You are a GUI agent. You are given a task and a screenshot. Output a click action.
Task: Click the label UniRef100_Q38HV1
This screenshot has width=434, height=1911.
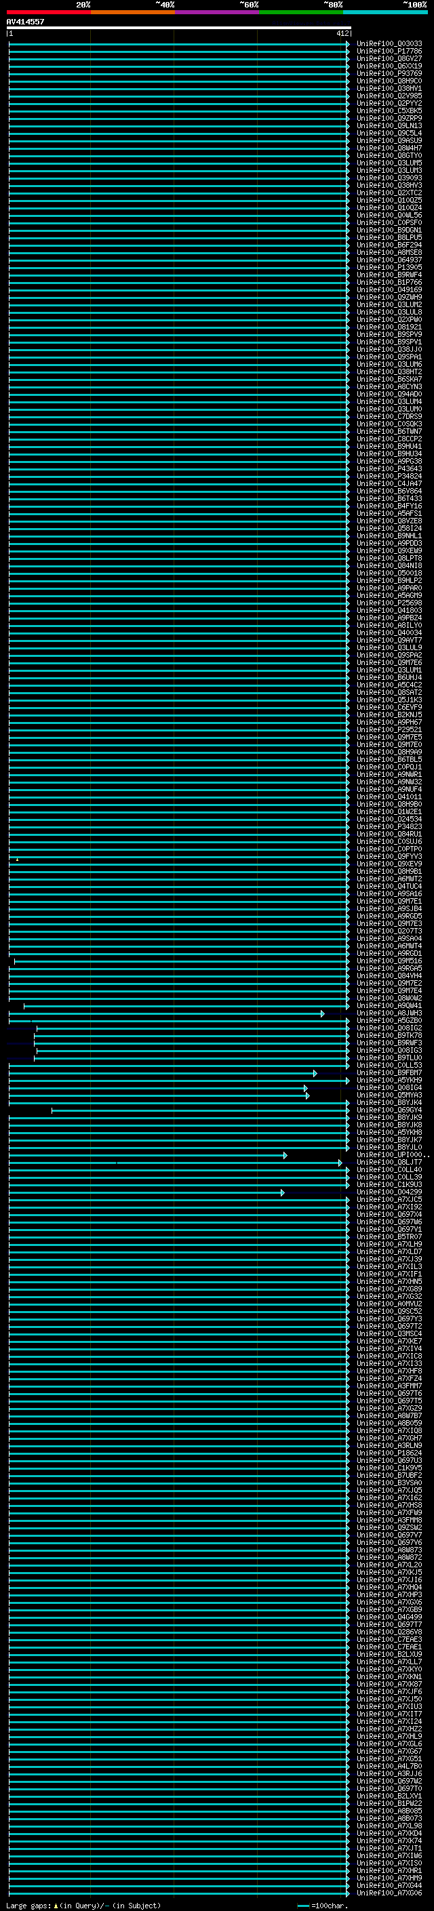389,88
